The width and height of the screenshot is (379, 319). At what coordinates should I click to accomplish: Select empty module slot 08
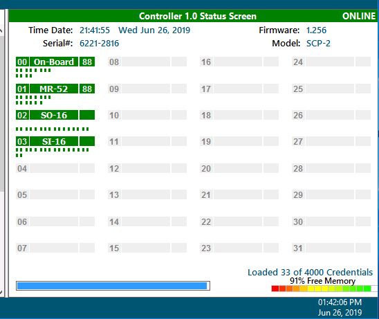pyautogui.click(x=147, y=62)
